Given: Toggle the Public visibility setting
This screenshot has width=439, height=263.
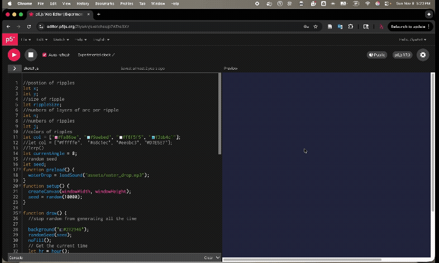Looking at the screenshot, I should [377, 55].
